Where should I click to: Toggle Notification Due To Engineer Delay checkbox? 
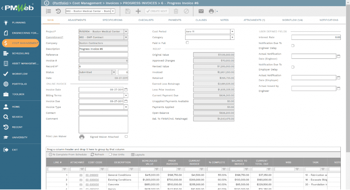pyautogui.click(x=293, y=45)
